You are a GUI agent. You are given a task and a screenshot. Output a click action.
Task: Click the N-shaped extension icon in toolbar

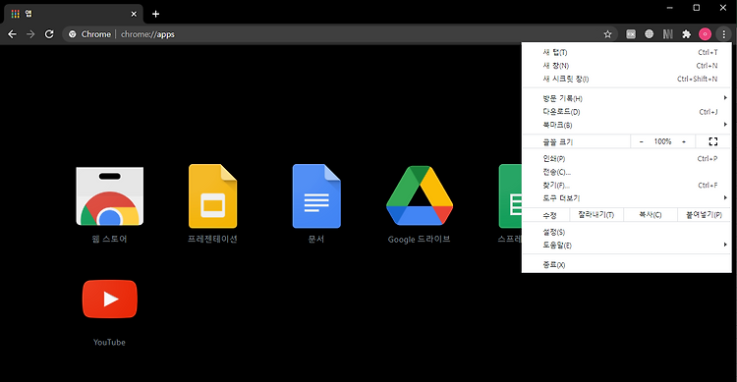click(x=668, y=33)
